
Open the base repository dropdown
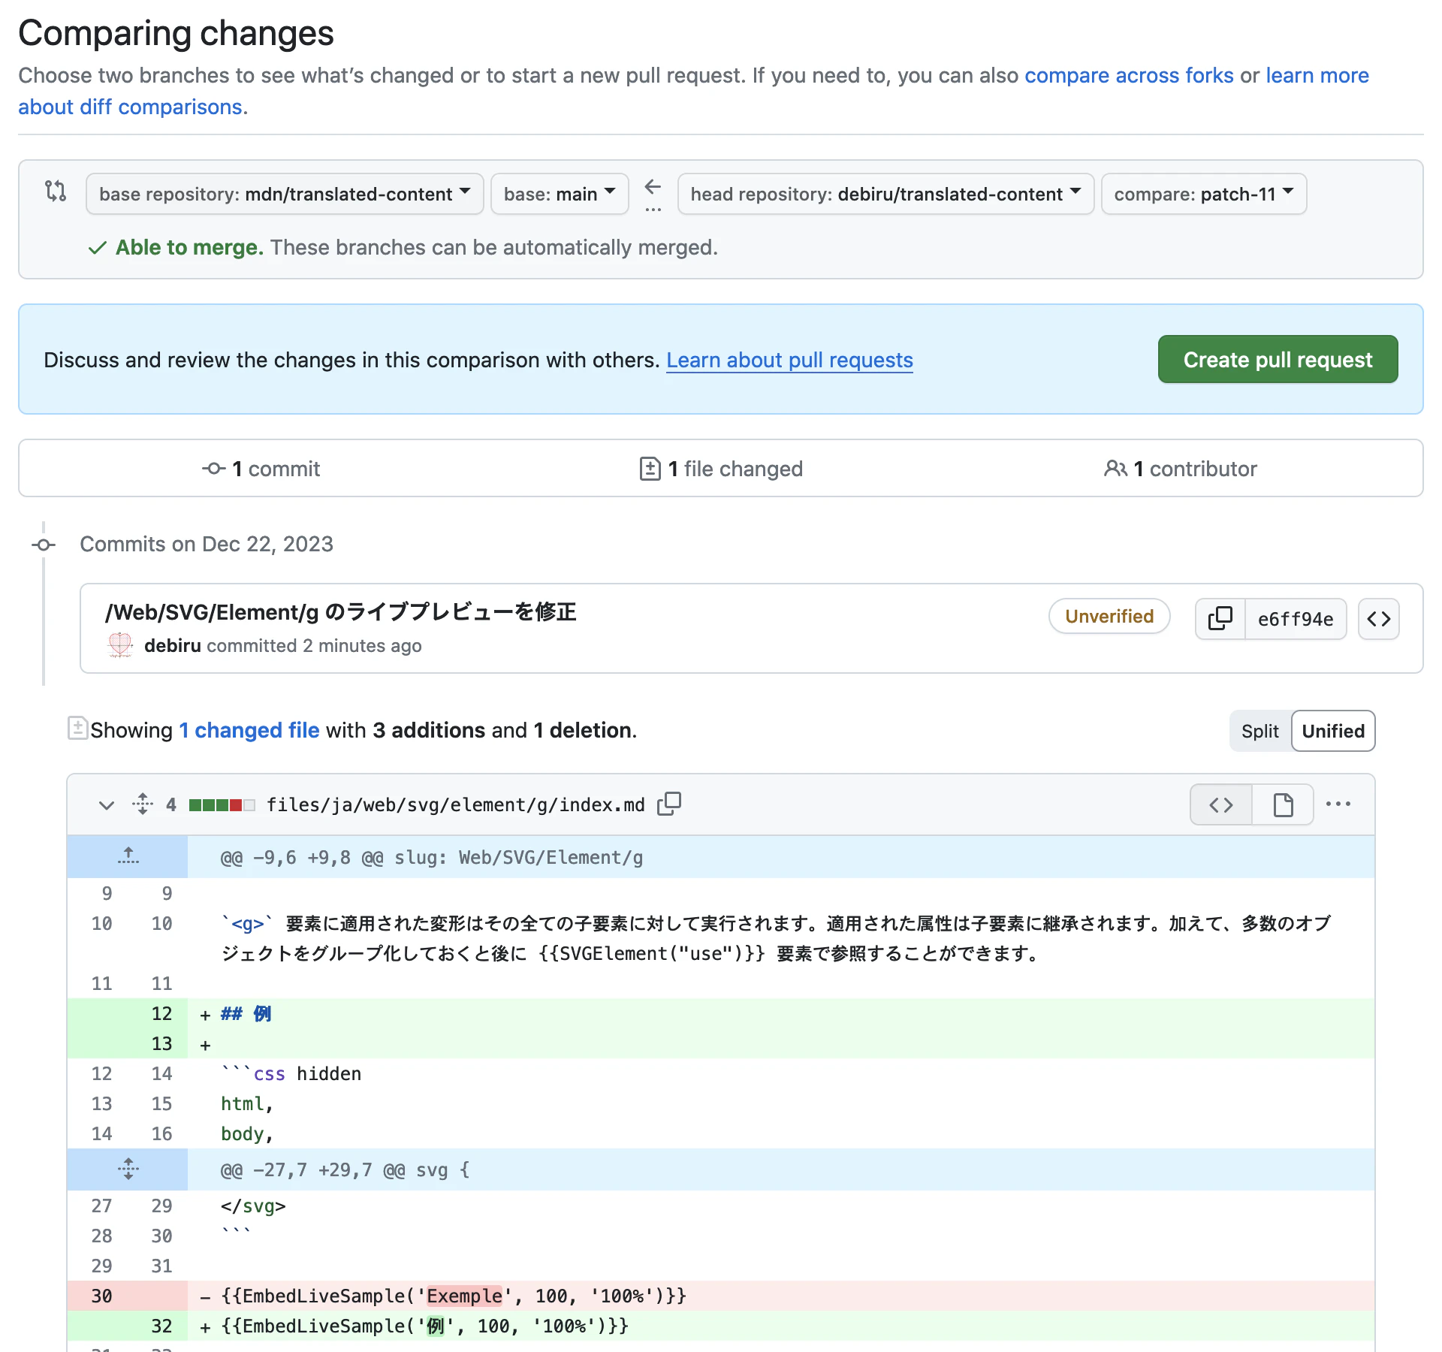(x=285, y=194)
